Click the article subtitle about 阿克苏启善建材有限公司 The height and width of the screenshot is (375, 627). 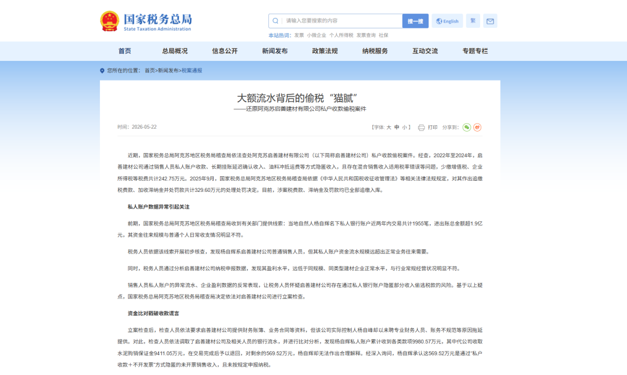[x=300, y=109]
